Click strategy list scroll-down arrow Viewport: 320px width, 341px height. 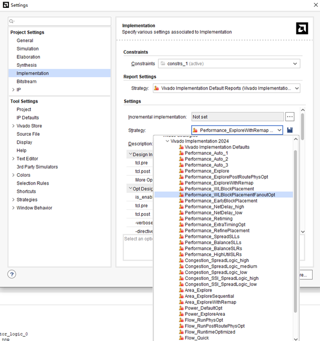(296, 339)
